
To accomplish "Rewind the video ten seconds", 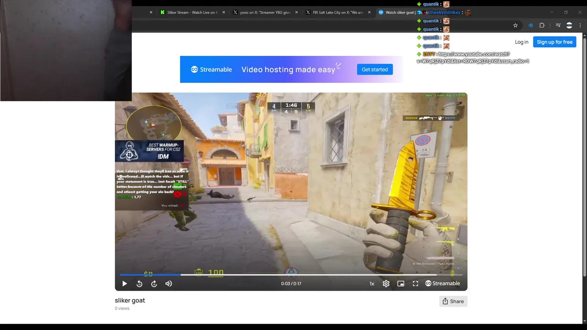I will pos(139,284).
